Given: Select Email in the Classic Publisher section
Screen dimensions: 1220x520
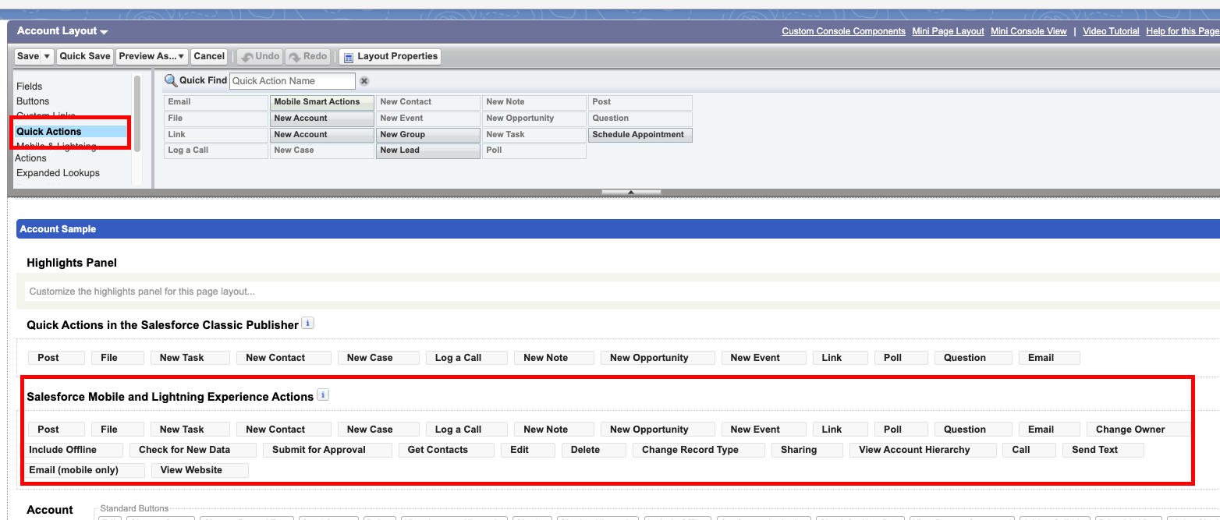Looking at the screenshot, I should [1049, 358].
